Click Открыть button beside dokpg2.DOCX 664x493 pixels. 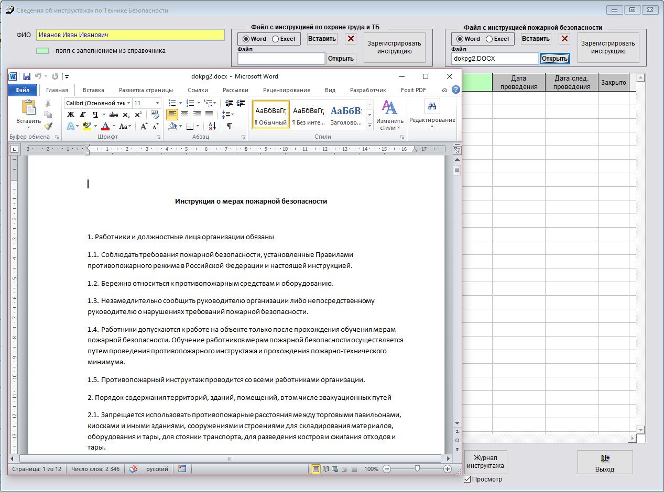click(554, 59)
